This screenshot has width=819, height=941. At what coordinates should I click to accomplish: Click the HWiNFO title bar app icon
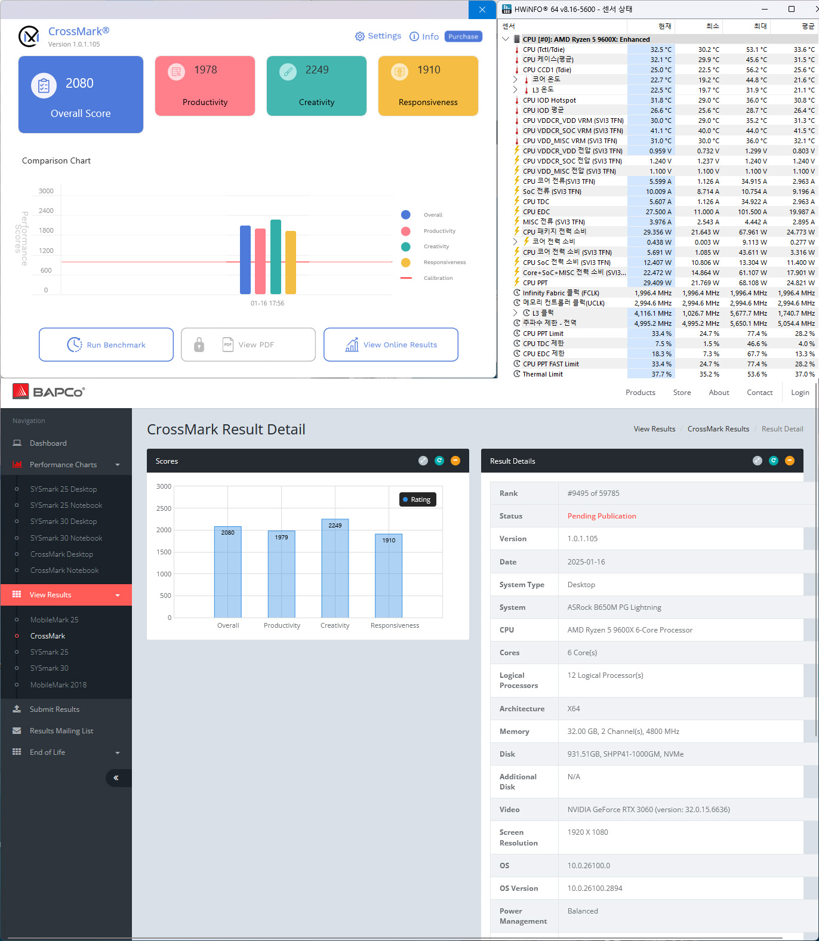coord(507,9)
